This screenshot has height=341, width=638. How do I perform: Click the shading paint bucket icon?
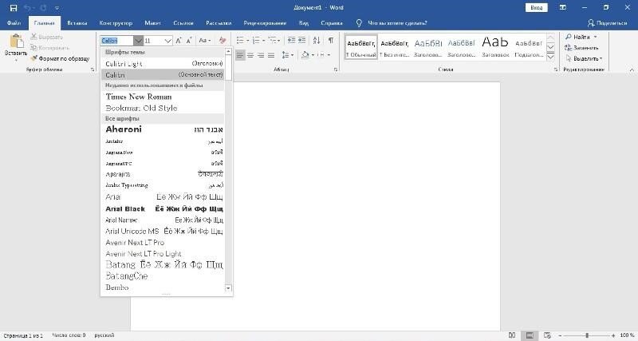(305, 55)
